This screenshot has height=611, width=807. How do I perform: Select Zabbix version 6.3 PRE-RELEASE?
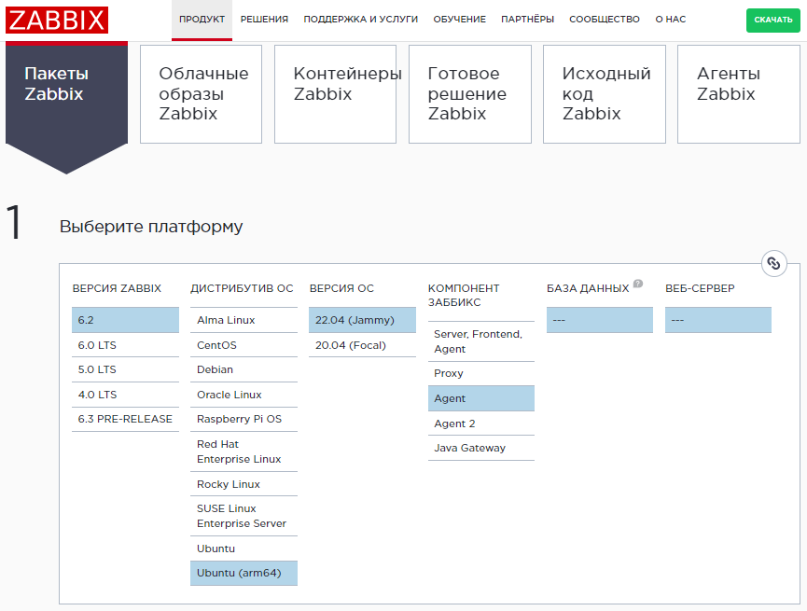(125, 419)
